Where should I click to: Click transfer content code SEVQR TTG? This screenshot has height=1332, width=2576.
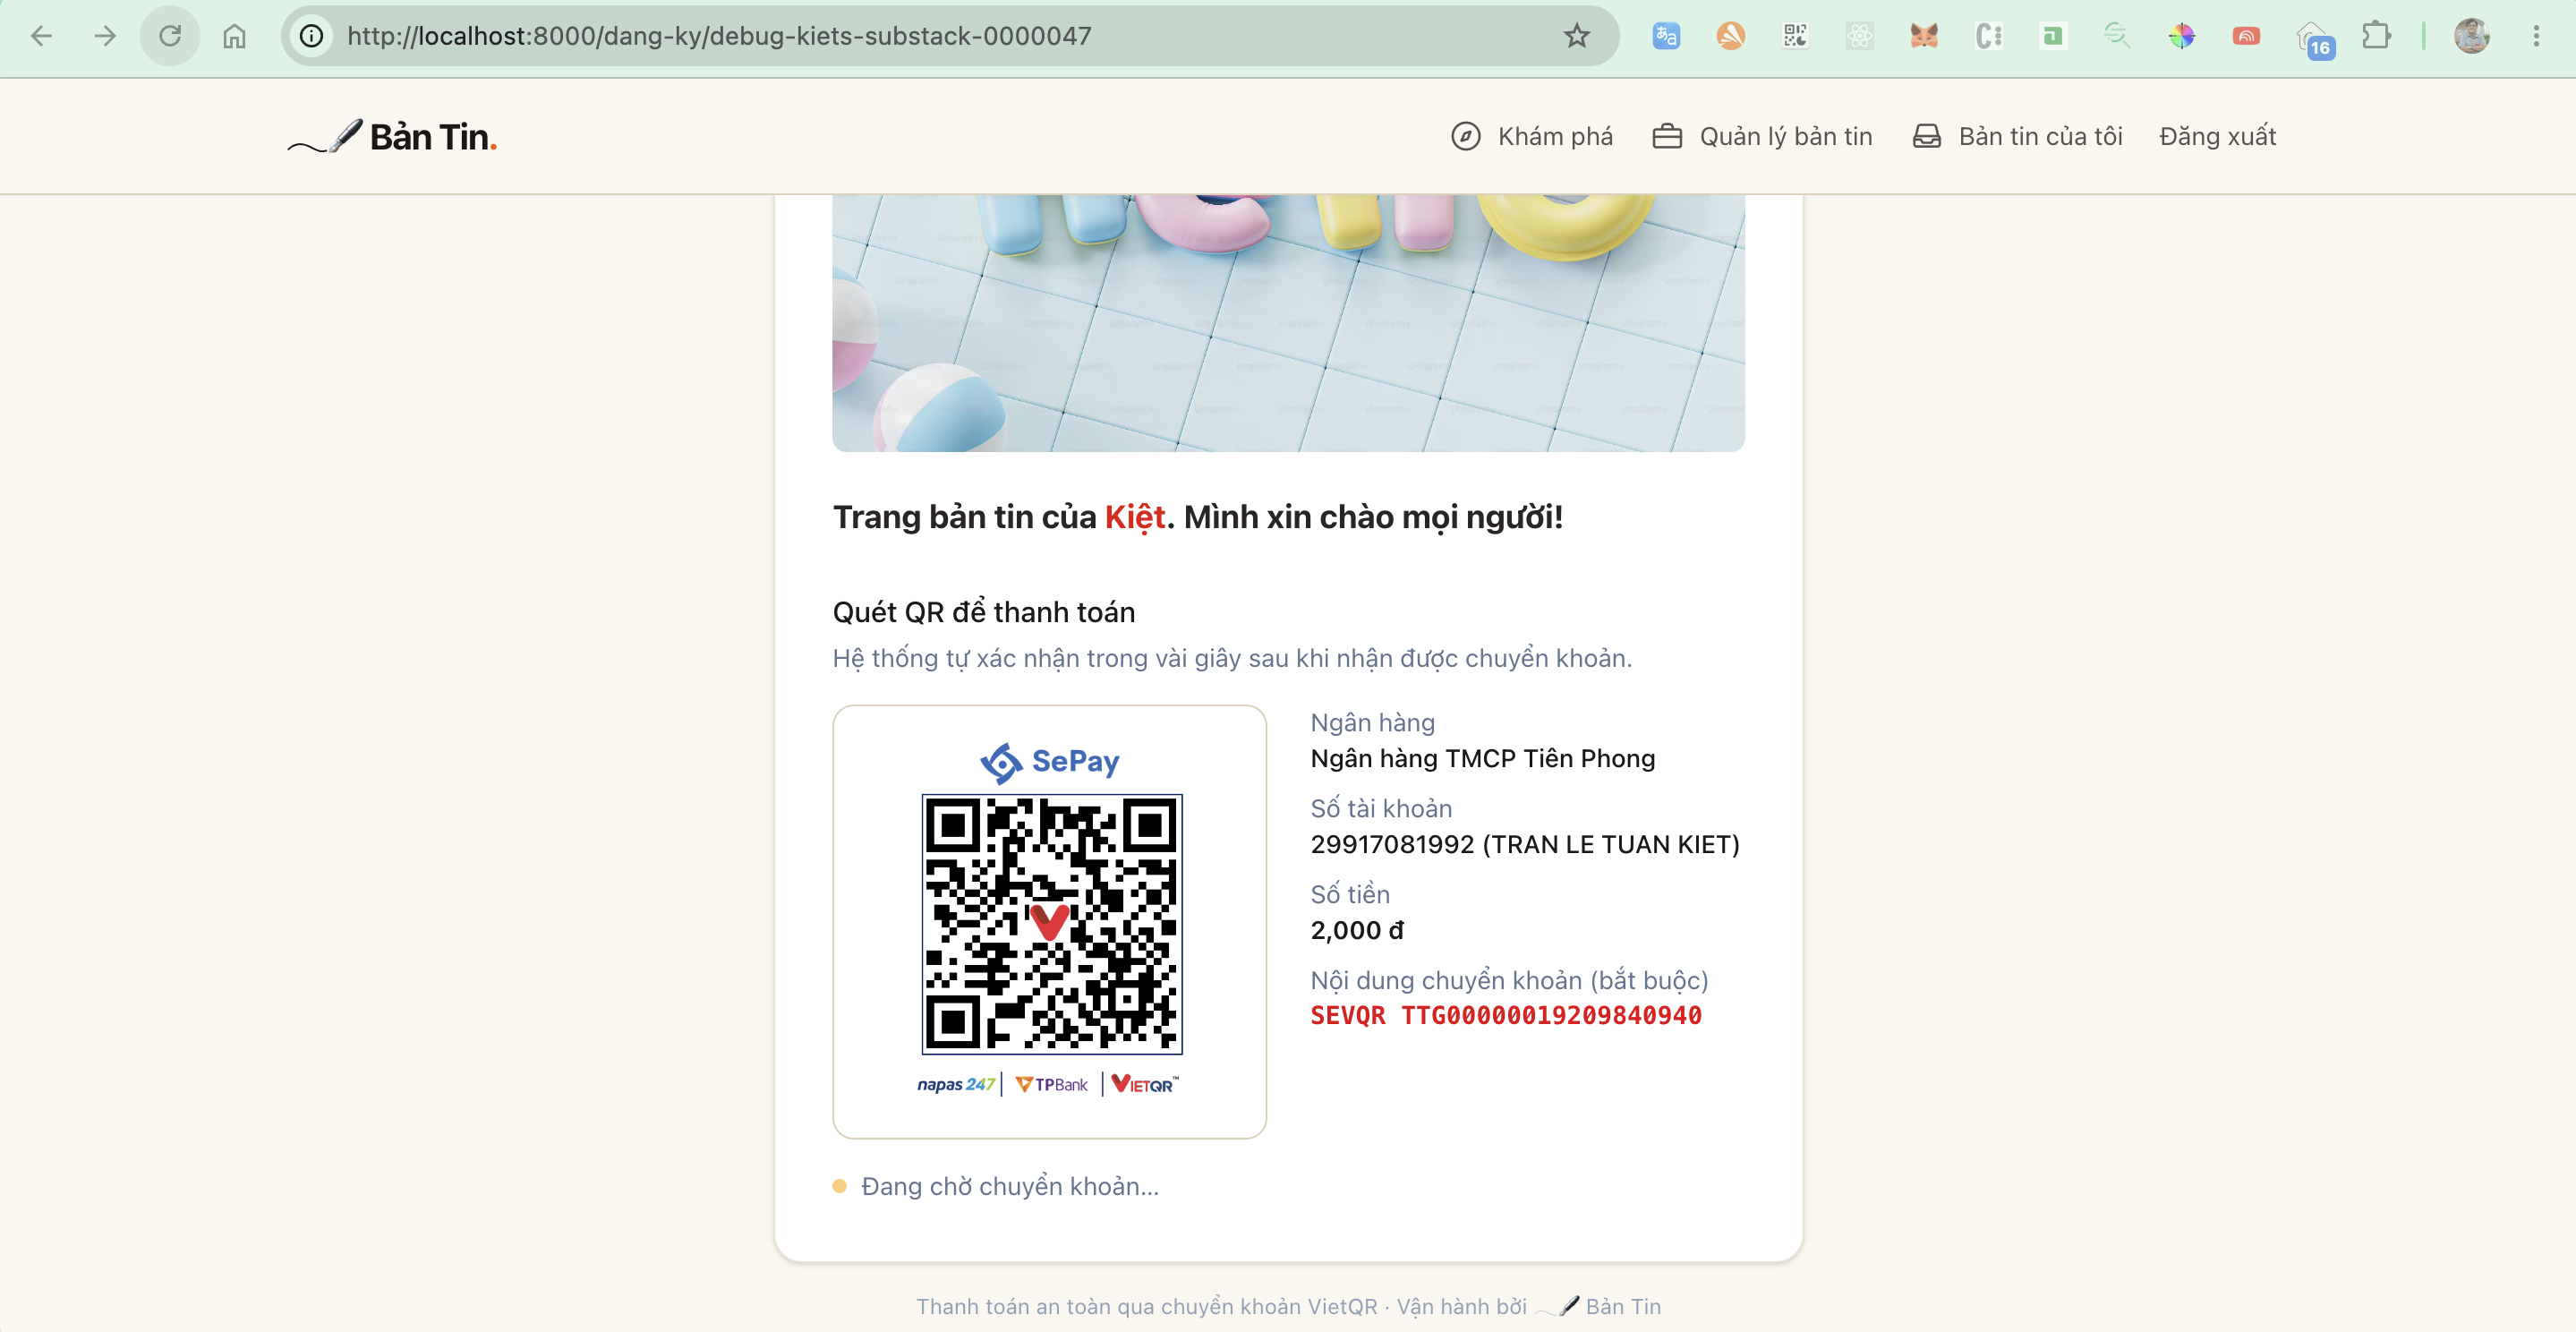tap(1506, 1016)
